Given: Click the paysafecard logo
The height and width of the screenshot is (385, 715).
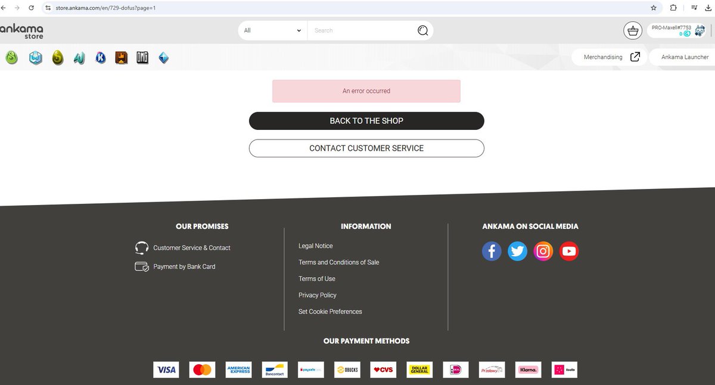Looking at the screenshot, I should click(311, 370).
